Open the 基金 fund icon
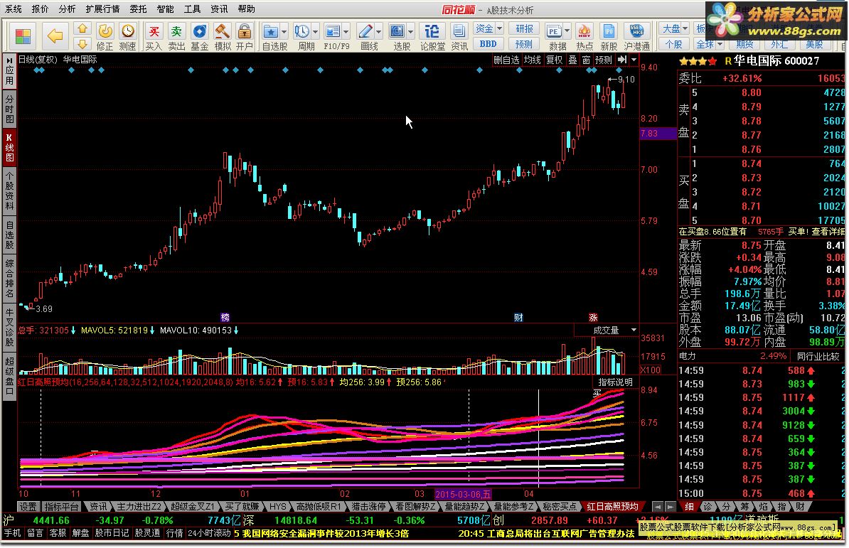This screenshot has width=849, height=548. tap(200, 31)
